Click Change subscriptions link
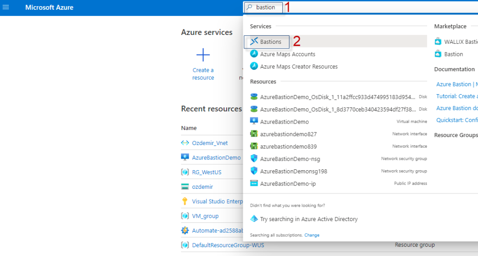478x256 pixels. (312, 235)
